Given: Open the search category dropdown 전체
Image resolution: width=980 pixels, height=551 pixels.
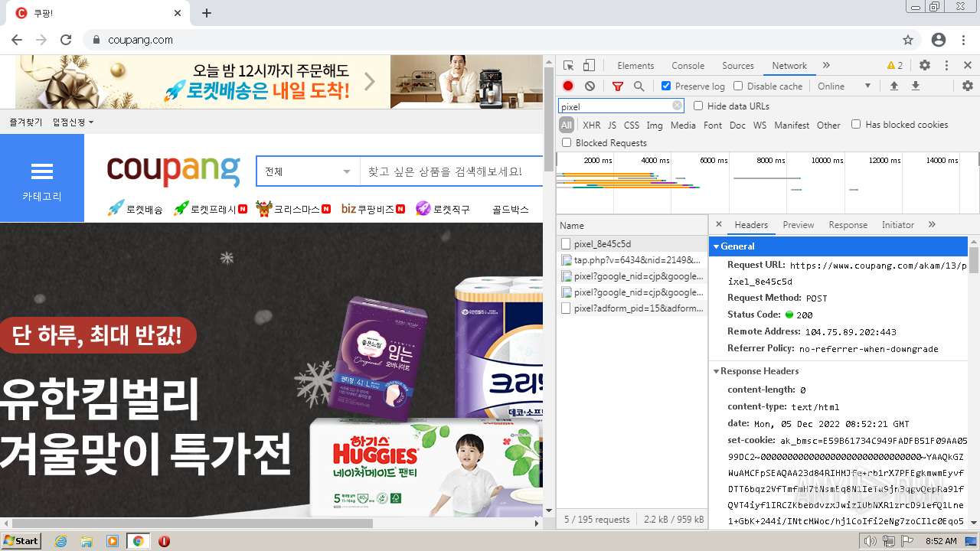Looking at the screenshot, I should pos(308,171).
